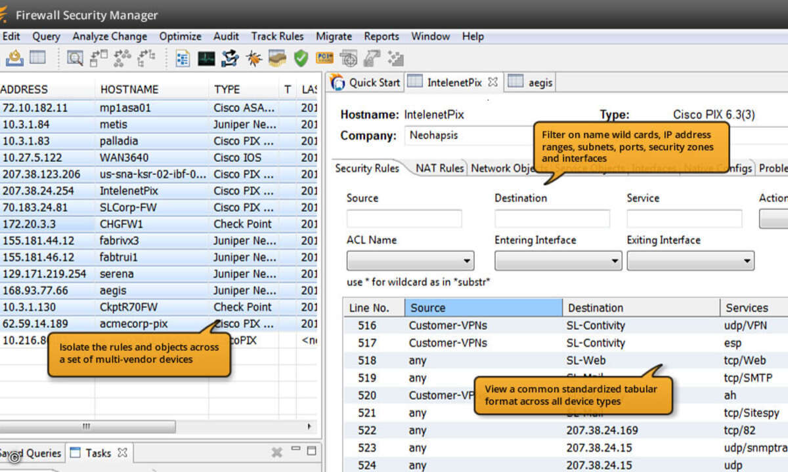
Task: Click the Source filter input field
Action: pyautogui.click(x=405, y=219)
